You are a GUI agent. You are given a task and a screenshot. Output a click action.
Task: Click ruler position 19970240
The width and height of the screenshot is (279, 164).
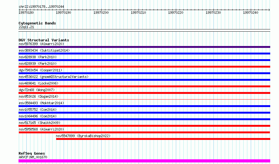[x=251, y=13]
